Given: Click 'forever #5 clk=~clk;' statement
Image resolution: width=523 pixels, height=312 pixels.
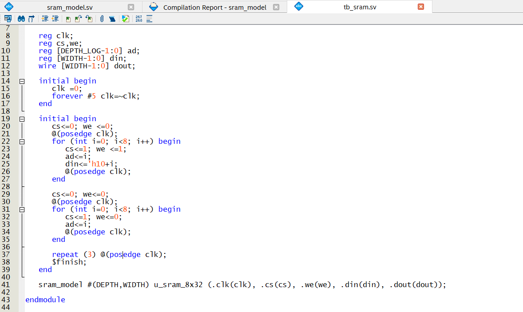Looking at the screenshot, I should coord(96,96).
